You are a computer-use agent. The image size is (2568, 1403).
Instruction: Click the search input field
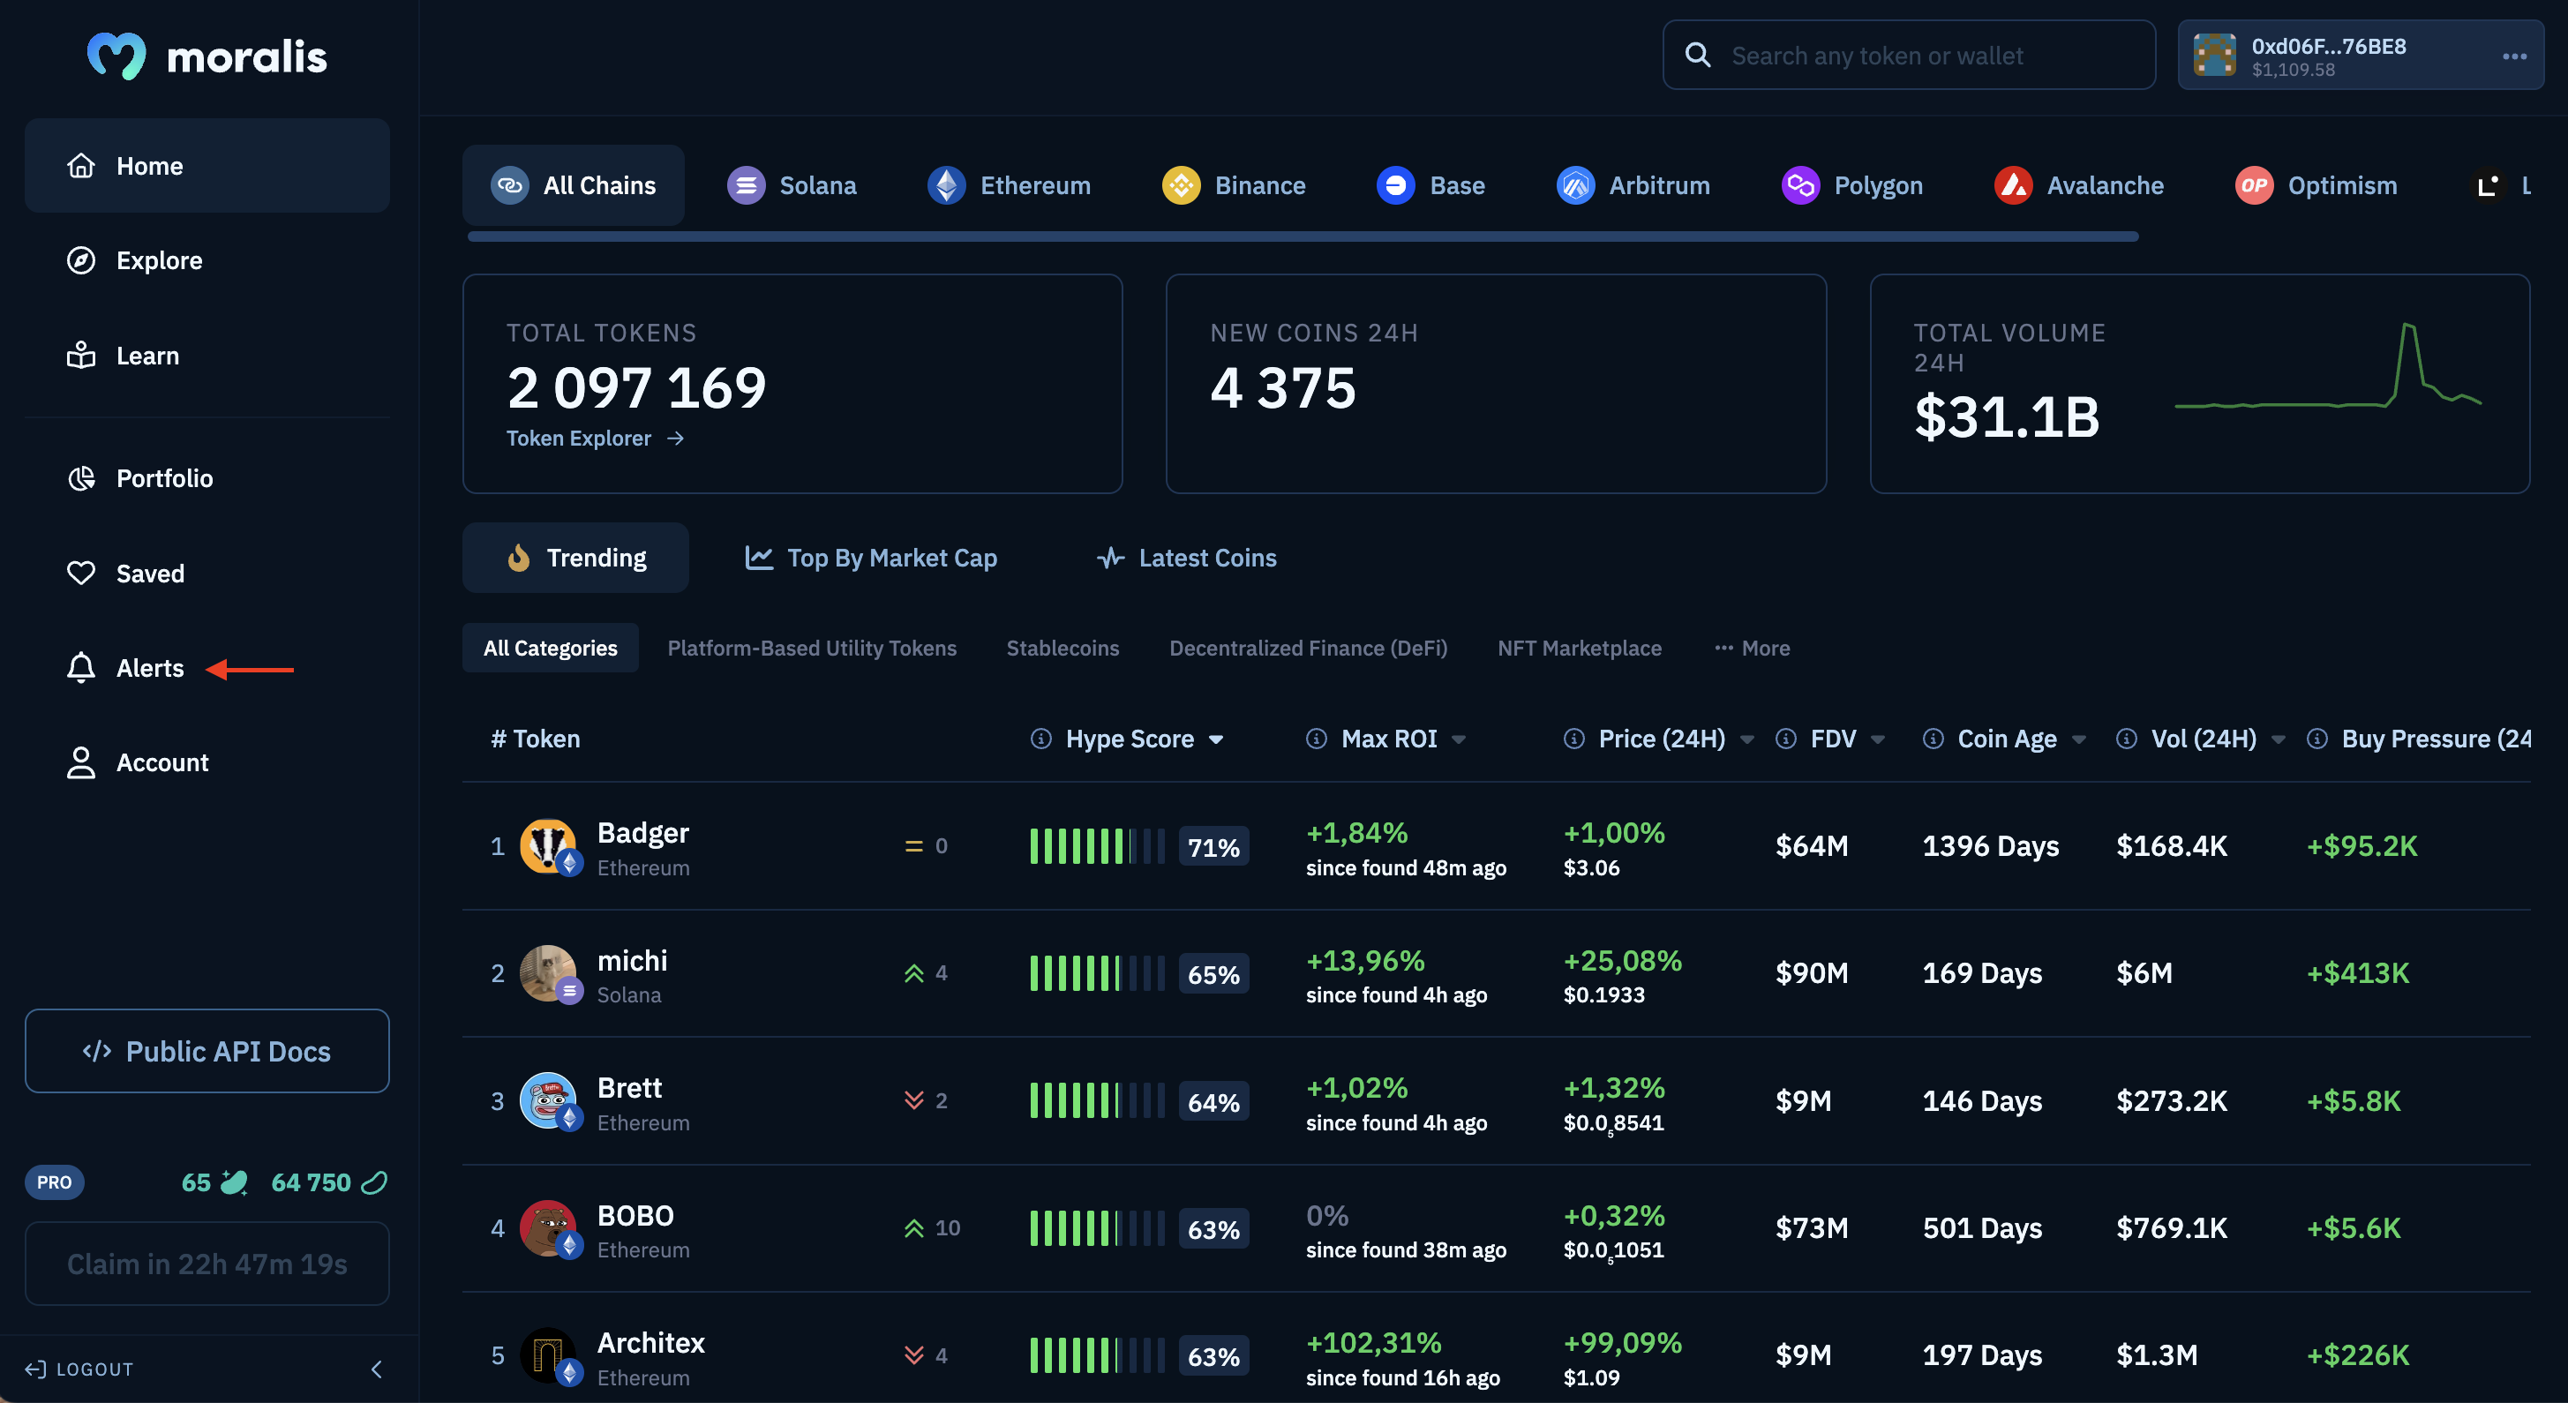(x=1908, y=56)
